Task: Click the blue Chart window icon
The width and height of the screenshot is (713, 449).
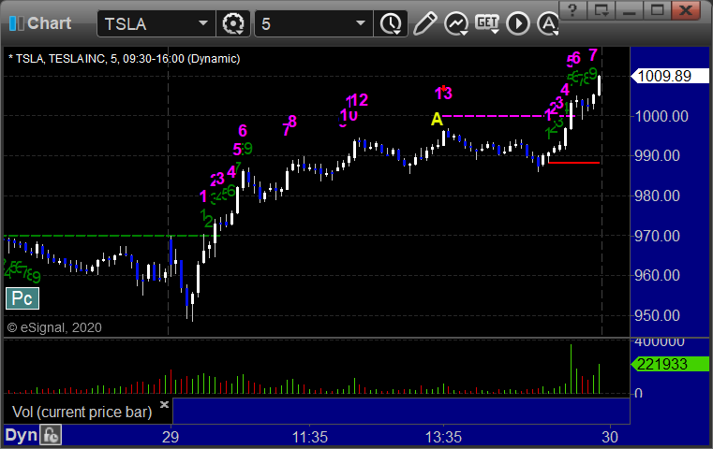Action: click(x=16, y=23)
